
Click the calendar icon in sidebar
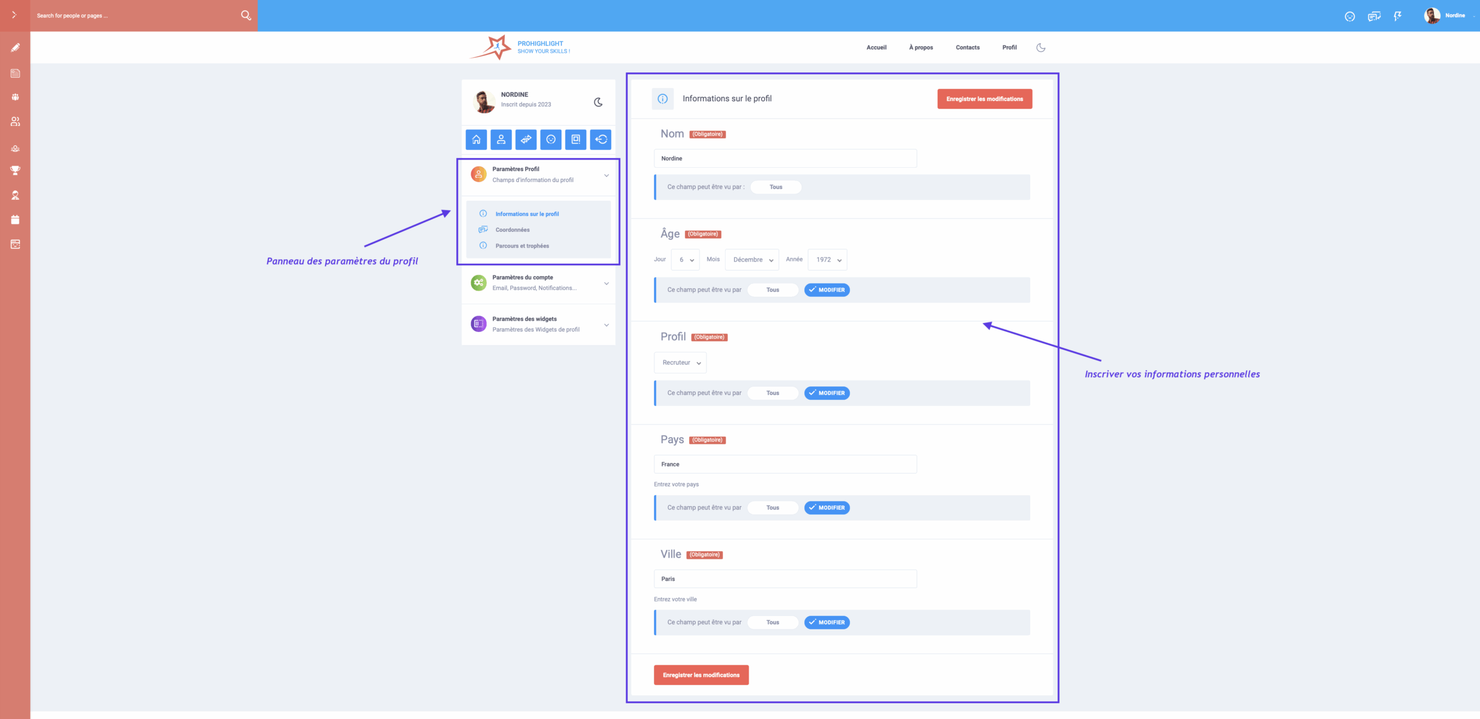pos(15,220)
